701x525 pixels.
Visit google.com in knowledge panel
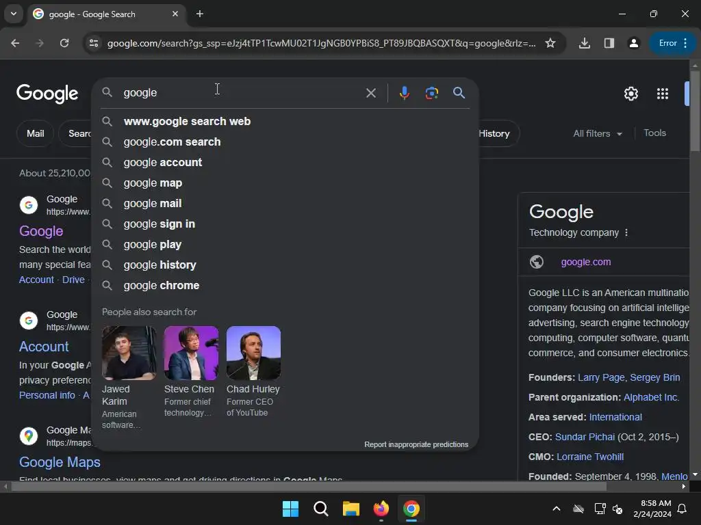pos(586,262)
